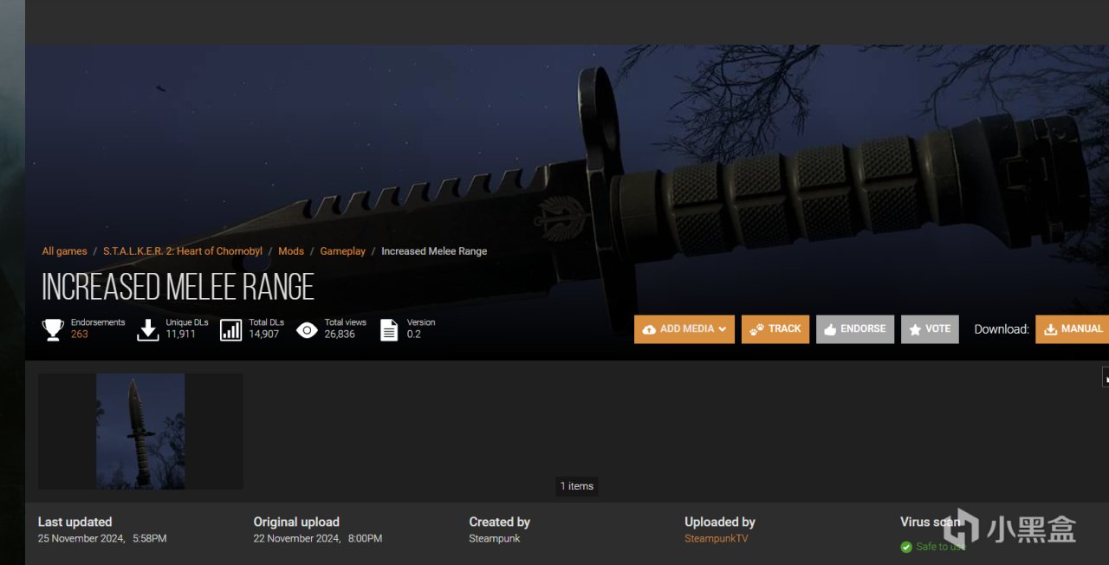Click the total views value 26,836
This screenshot has height=565, width=1109.
[340, 334]
